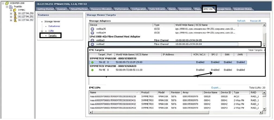Select the Targets feature link
The height and width of the screenshot is (120, 274).
pos(52,35)
